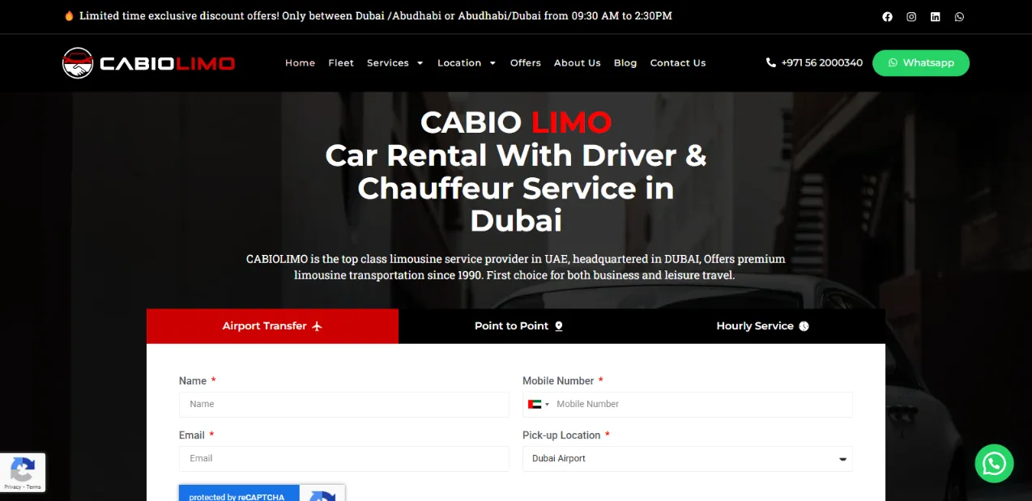
Task: Click the phone icon beside the number
Action: pos(770,63)
